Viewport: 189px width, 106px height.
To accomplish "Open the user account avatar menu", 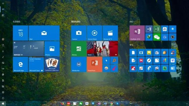I will (3, 39).
